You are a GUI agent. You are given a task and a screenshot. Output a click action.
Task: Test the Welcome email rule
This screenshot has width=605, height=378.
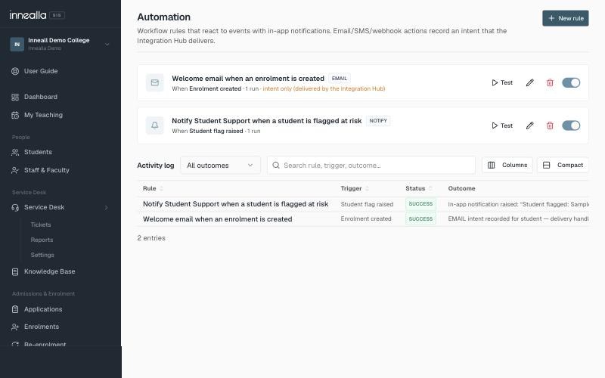tap(502, 82)
